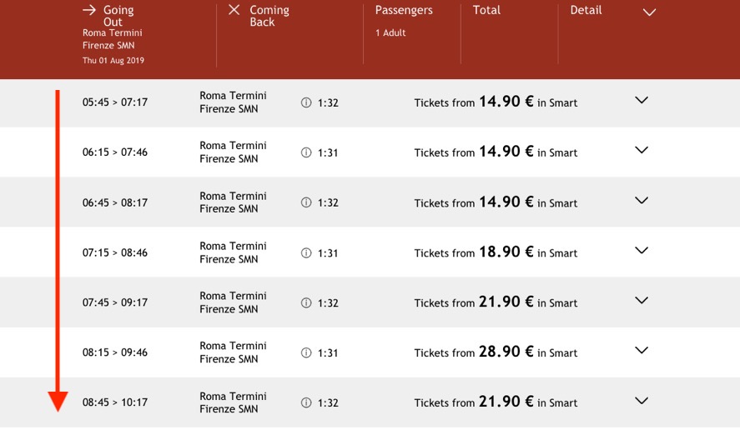Viewport: 740px width, 430px height.
Task: Click the Going Out arrow icon
Action: click(89, 10)
